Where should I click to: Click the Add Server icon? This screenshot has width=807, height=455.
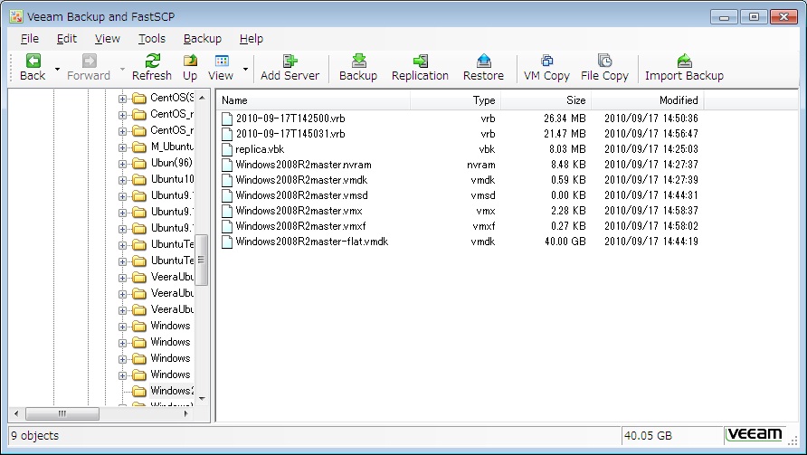[x=290, y=61]
